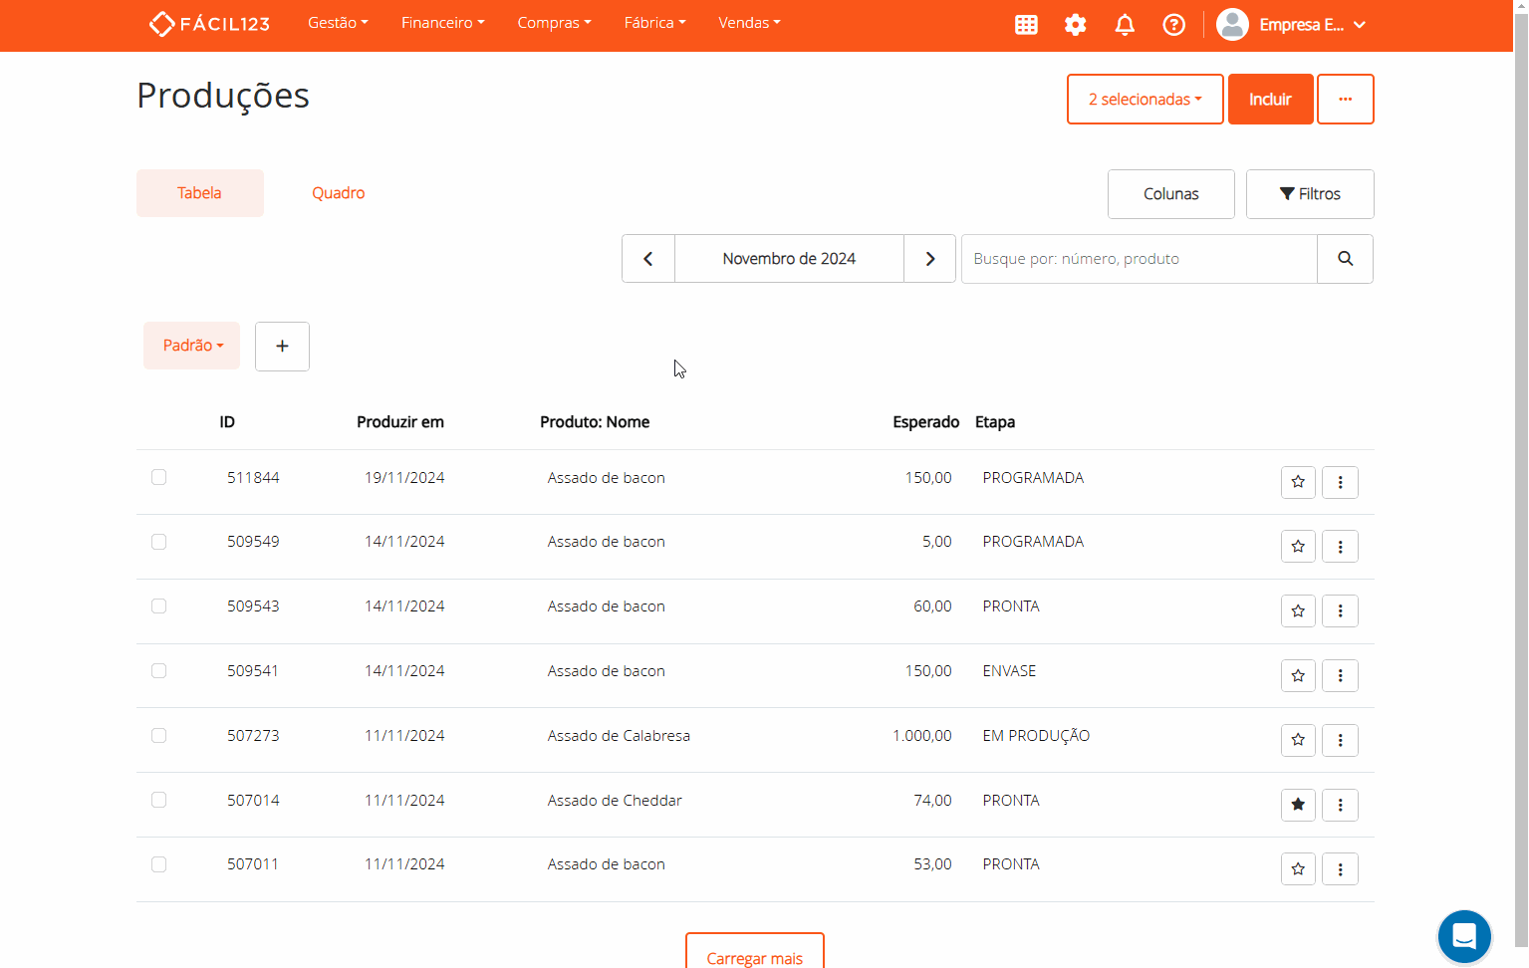
Task: Tick the checkbox for production 507273
Action: [x=159, y=736]
